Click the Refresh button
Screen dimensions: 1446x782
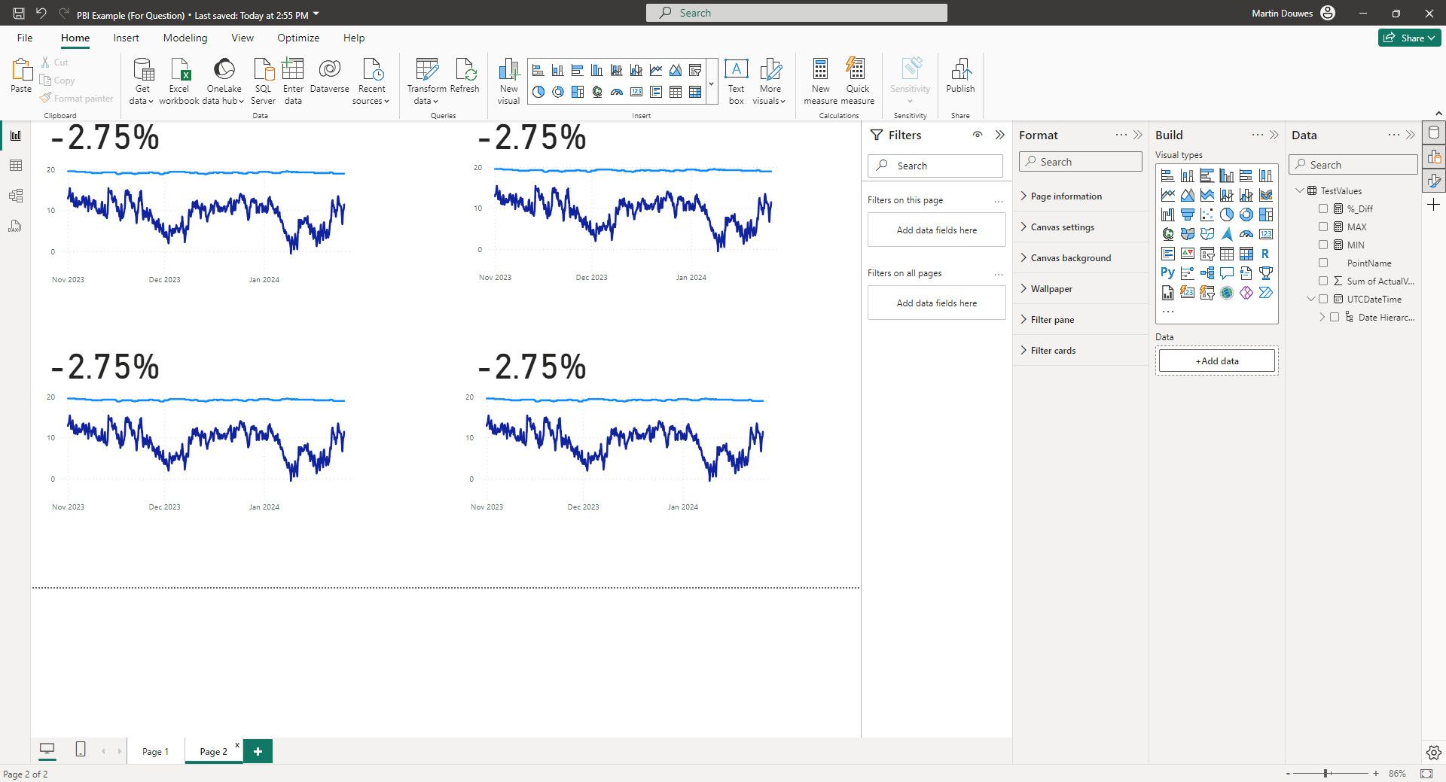[465, 75]
